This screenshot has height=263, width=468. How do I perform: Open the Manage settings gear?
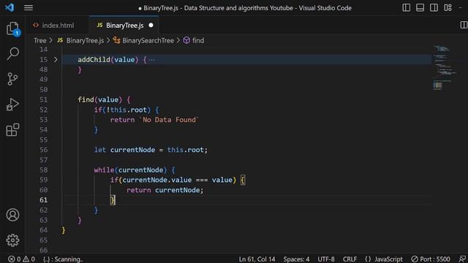tap(12, 240)
